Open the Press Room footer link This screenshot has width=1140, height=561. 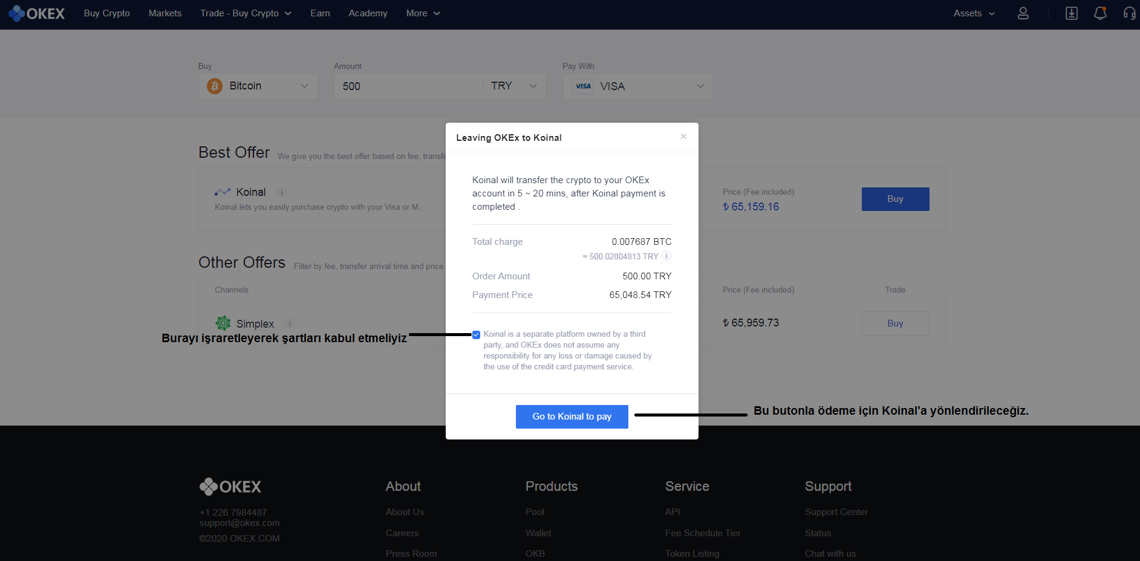(411, 554)
